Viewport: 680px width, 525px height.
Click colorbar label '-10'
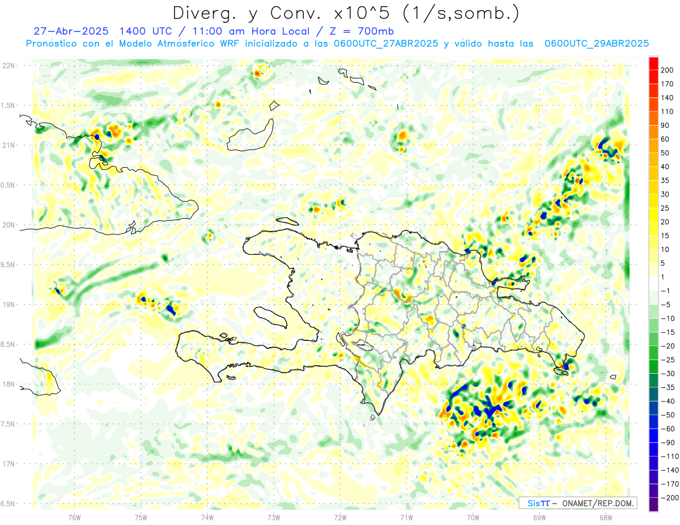[668, 318]
